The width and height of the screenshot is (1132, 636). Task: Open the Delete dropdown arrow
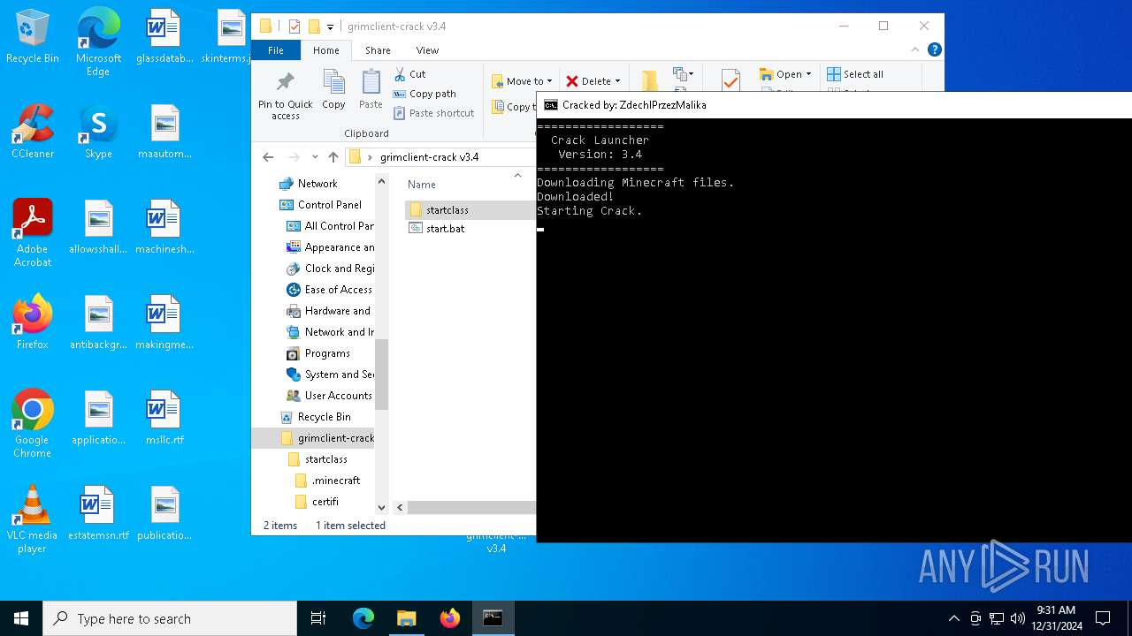coord(617,81)
